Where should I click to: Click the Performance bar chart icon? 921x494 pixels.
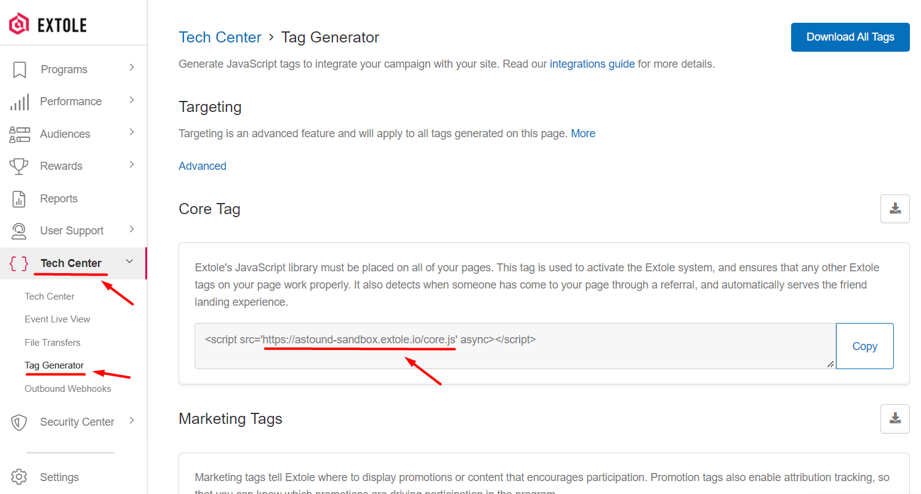click(x=20, y=102)
